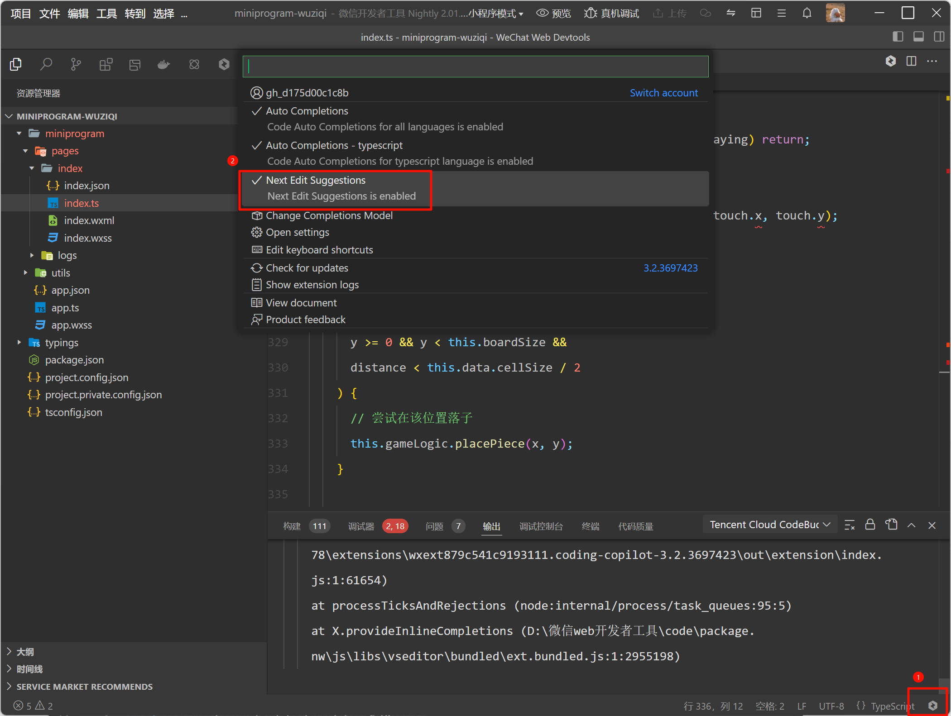Click the Switch account link
The width and height of the screenshot is (951, 716).
[x=663, y=93]
